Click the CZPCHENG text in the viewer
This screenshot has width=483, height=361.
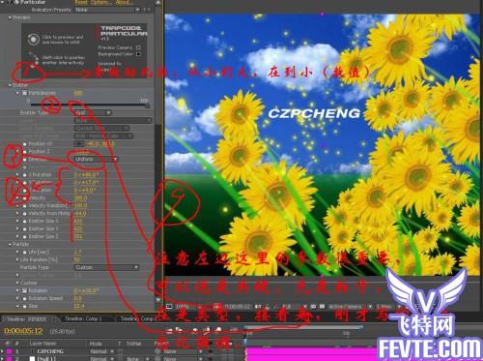314,113
